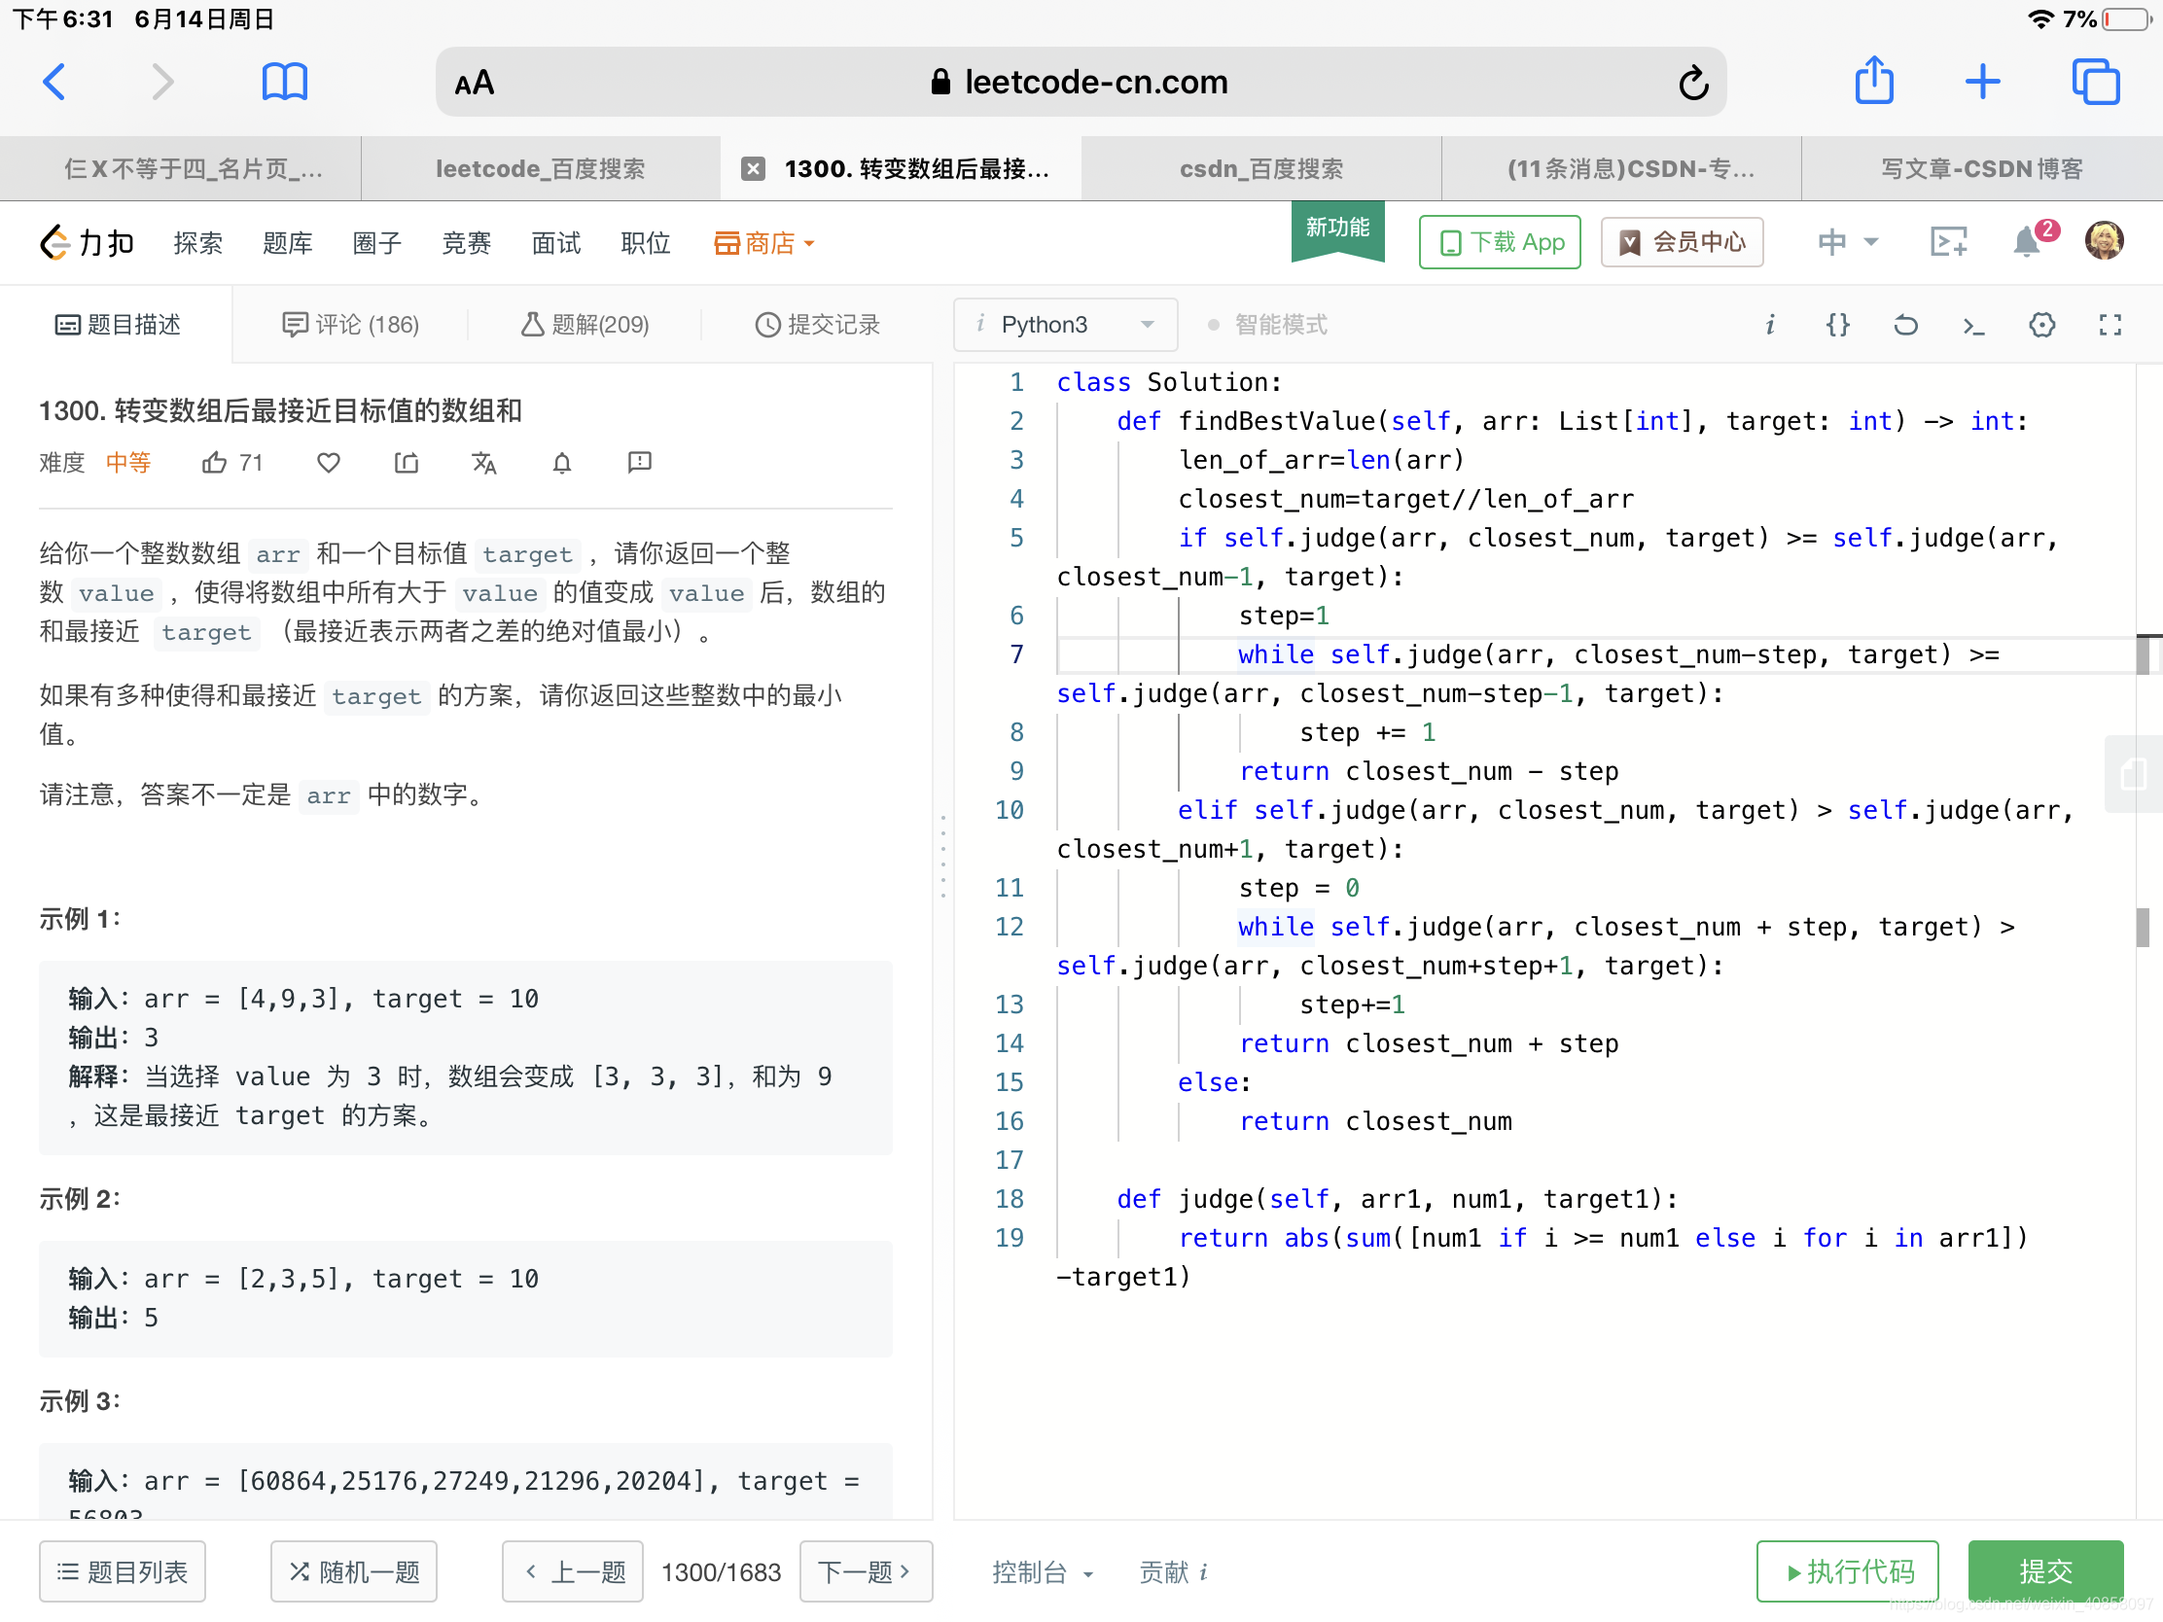Format code with braces icon
This screenshot has height=1622, width=2163.
(x=1837, y=325)
